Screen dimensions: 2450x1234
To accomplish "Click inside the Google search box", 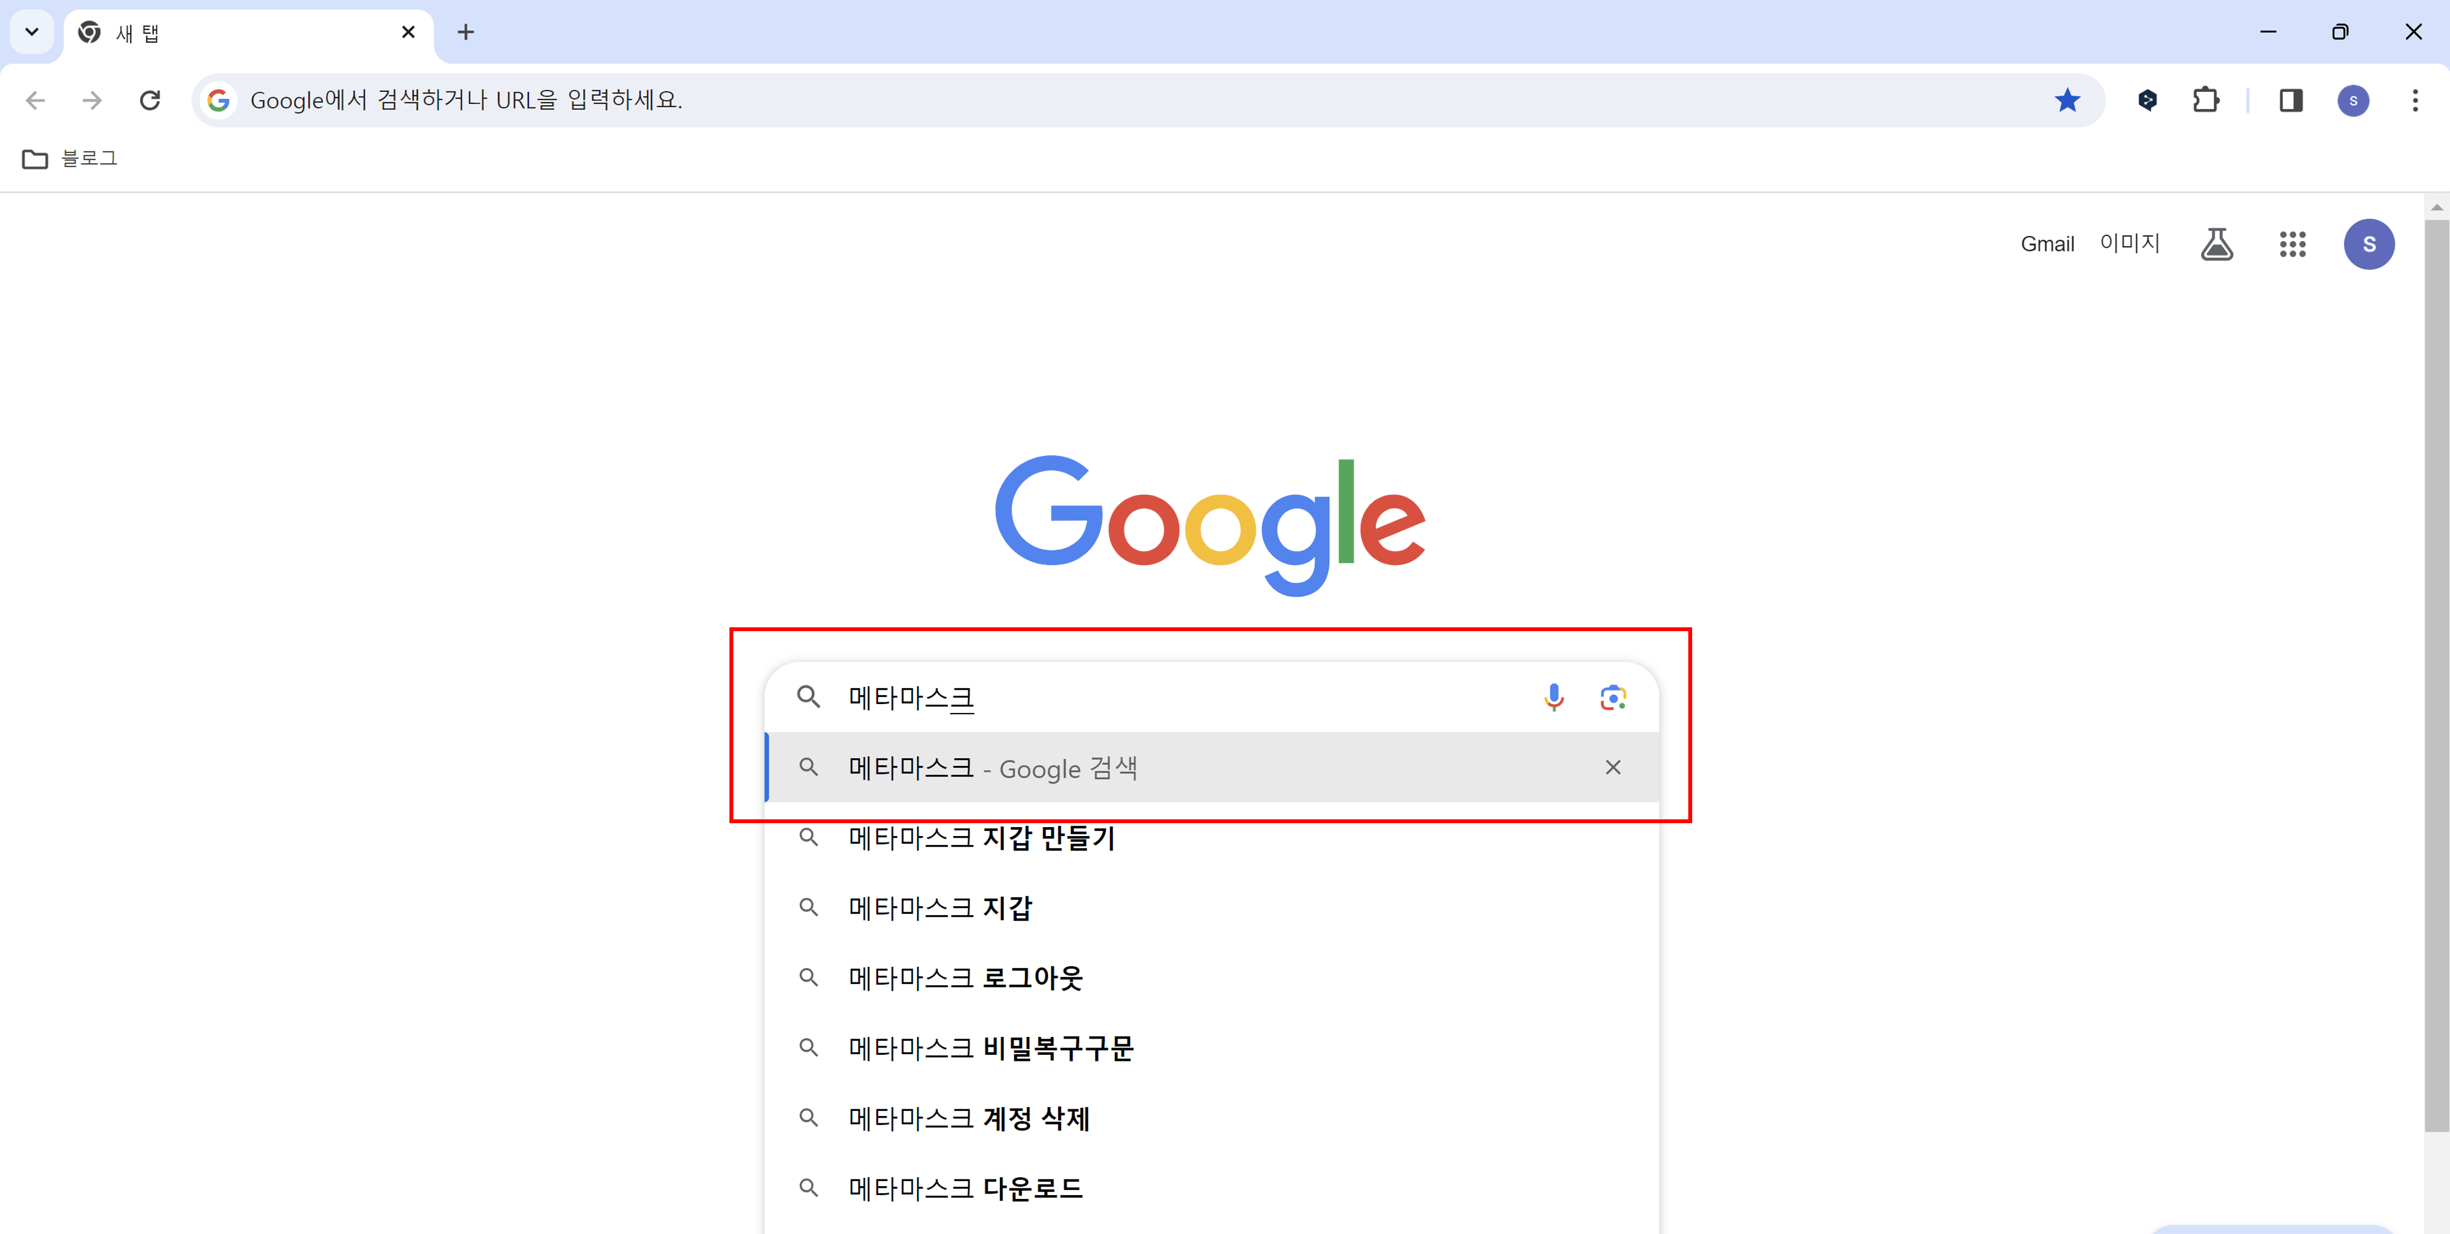I will tap(1094, 698).
